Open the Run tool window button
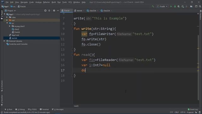This screenshot has width=202, height=114. (x=9, y=109)
